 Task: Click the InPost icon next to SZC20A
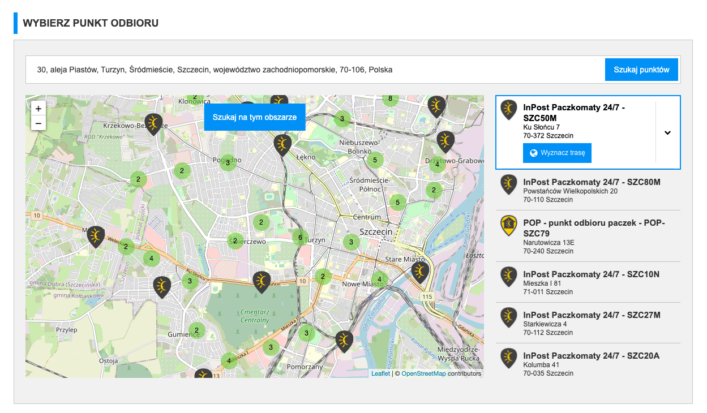click(x=509, y=358)
